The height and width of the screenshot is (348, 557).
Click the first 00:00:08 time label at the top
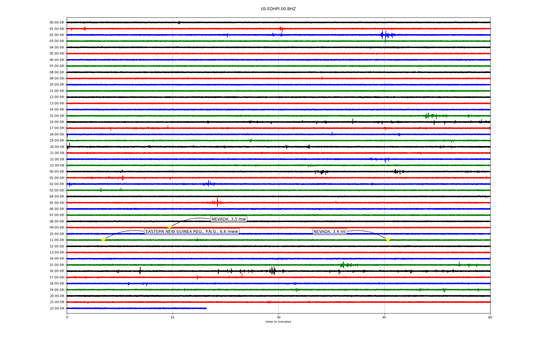pyautogui.click(x=57, y=23)
